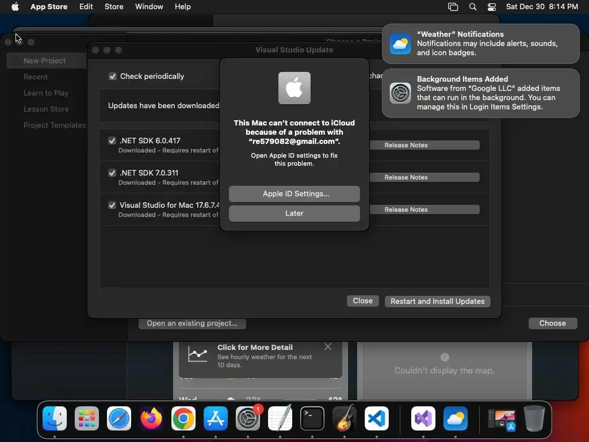Open Control Center in menu bar
The width and height of the screenshot is (589, 442).
click(492, 7)
